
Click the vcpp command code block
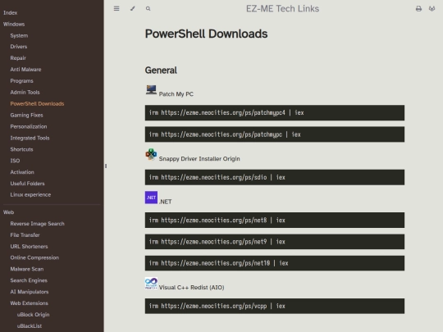click(275, 306)
